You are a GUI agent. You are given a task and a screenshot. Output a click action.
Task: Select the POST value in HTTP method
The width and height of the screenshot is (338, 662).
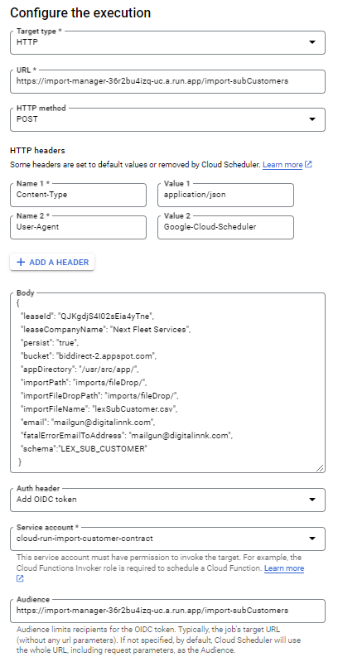(27, 119)
